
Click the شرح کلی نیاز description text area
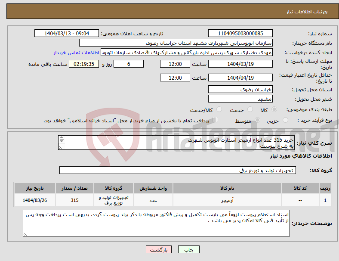[x=176, y=143]
